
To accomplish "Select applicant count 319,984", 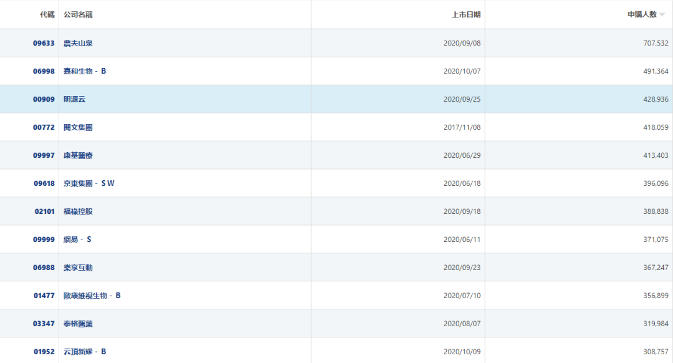I will pyautogui.click(x=656, y=324).
